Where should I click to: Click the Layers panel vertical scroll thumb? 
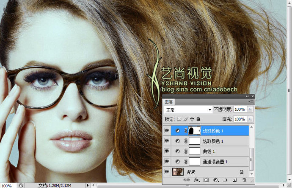pos(252,159)
